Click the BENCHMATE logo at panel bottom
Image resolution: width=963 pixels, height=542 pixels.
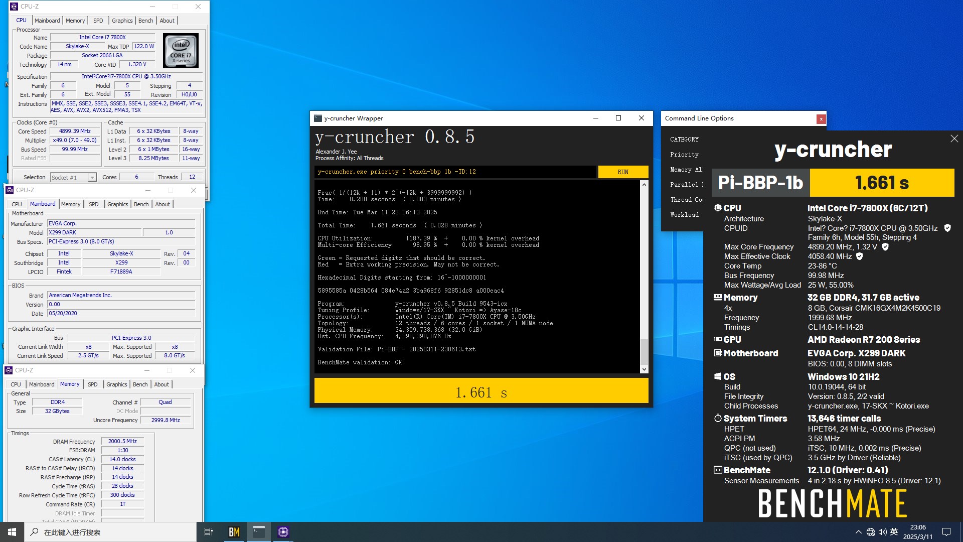[x=833, y=503]
